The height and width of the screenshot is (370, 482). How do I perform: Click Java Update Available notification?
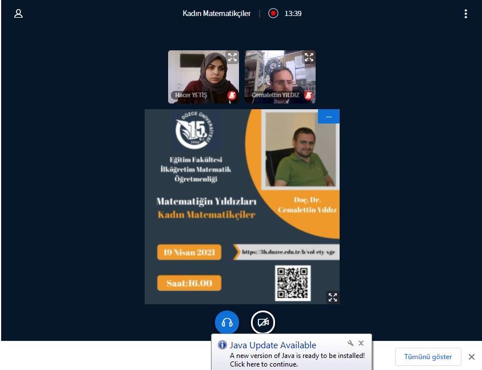tap(292, 352)
